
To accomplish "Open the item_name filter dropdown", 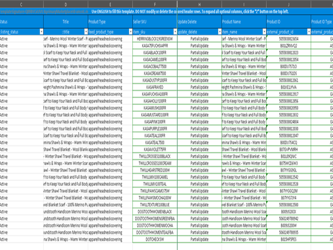I will click(x=264, y=32).
